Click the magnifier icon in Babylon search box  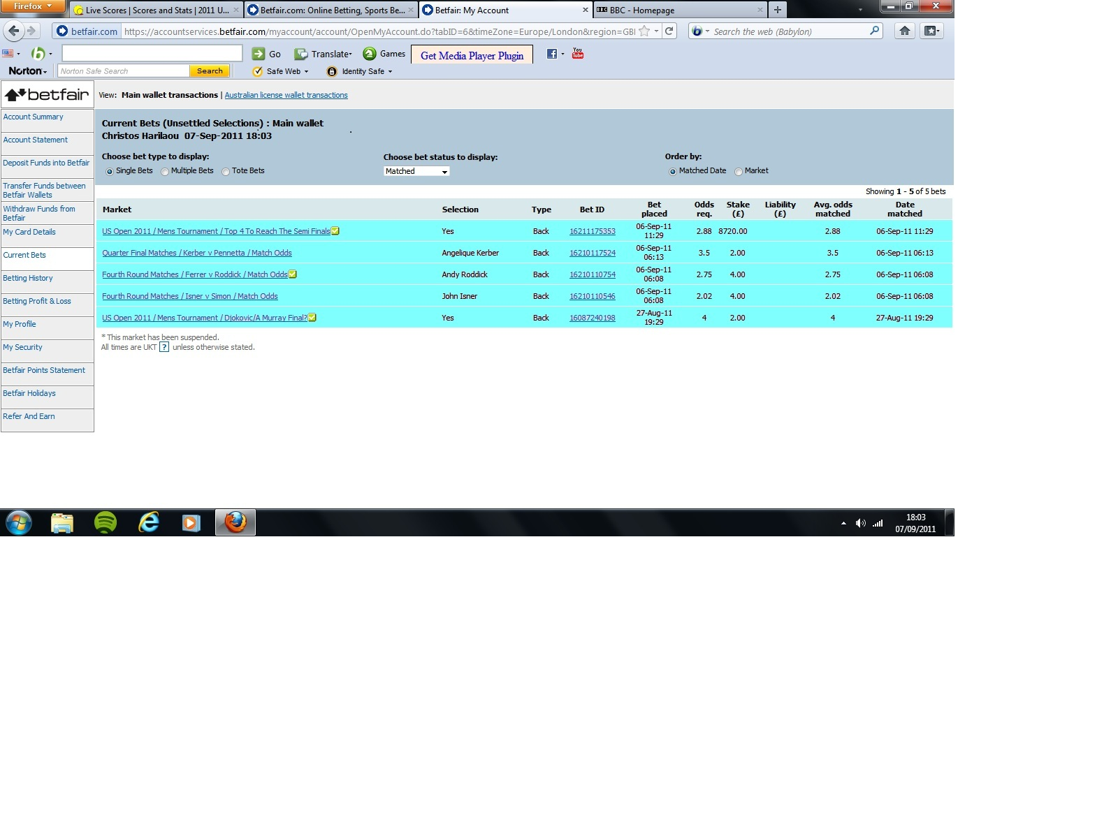[x=874, y=31]
